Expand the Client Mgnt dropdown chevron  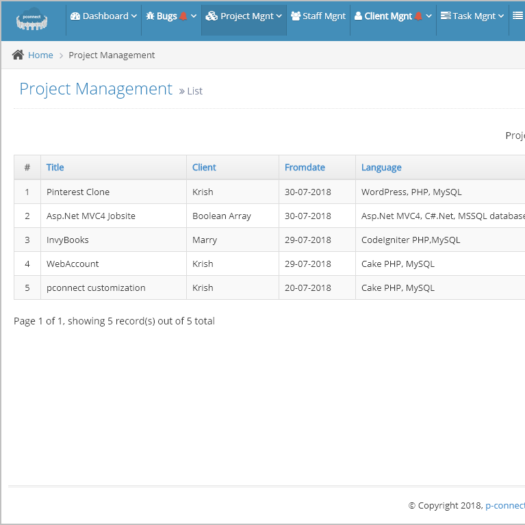[429, 16]
